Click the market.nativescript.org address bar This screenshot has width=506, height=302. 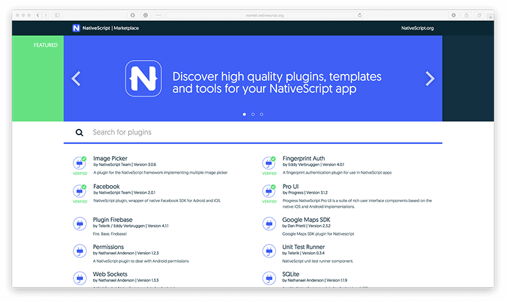coord(264,15)
